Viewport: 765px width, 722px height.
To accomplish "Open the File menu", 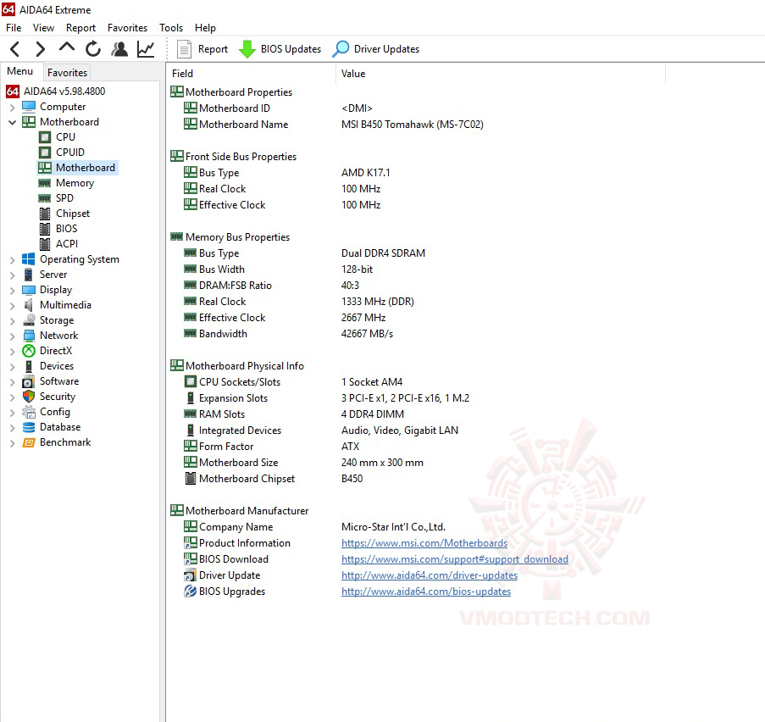I will click(x=14, y=28).
